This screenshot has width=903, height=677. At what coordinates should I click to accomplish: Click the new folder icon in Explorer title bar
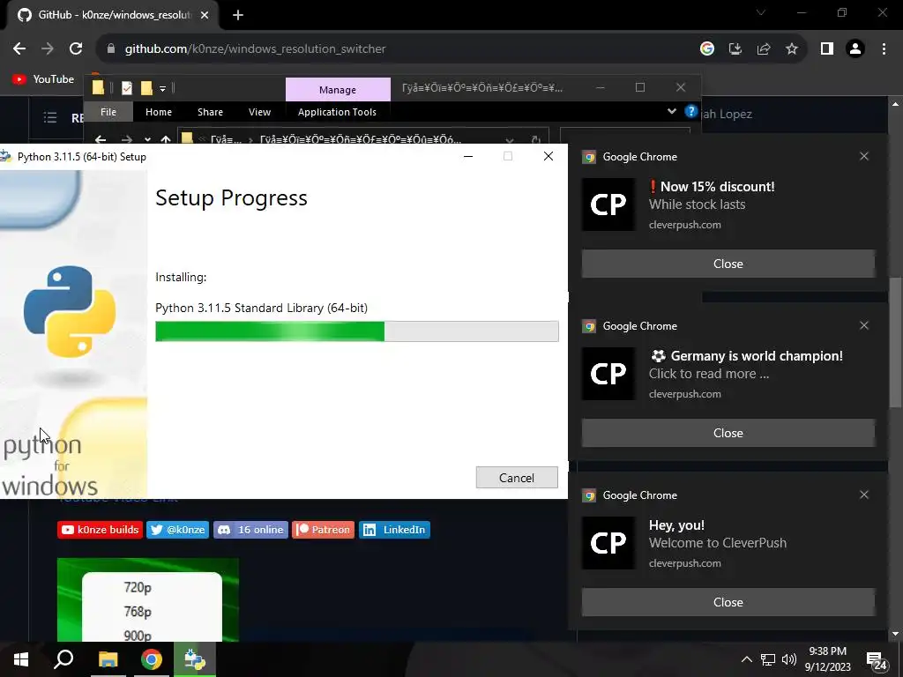(x=146, y=88)
